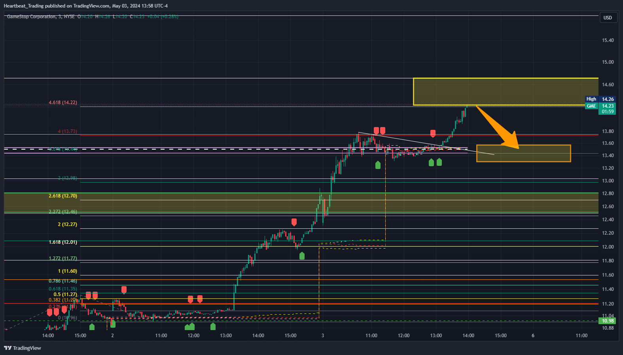Click the single red marker right of 13:00 above 13.73

433,133
